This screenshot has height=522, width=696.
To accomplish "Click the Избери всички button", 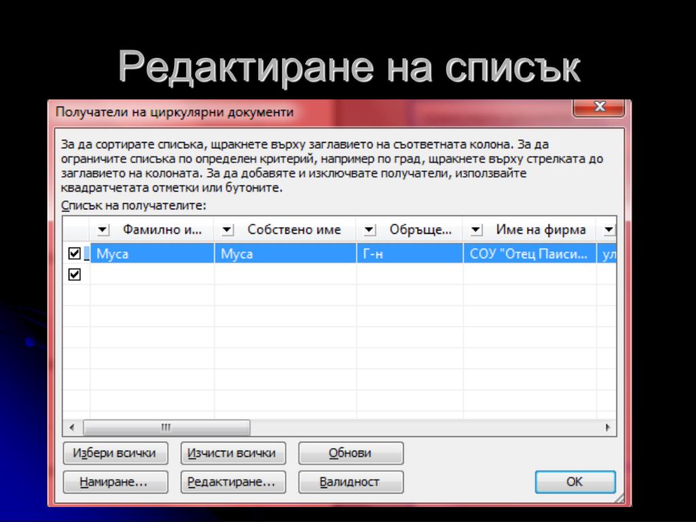I will click(x=116, y=453).
